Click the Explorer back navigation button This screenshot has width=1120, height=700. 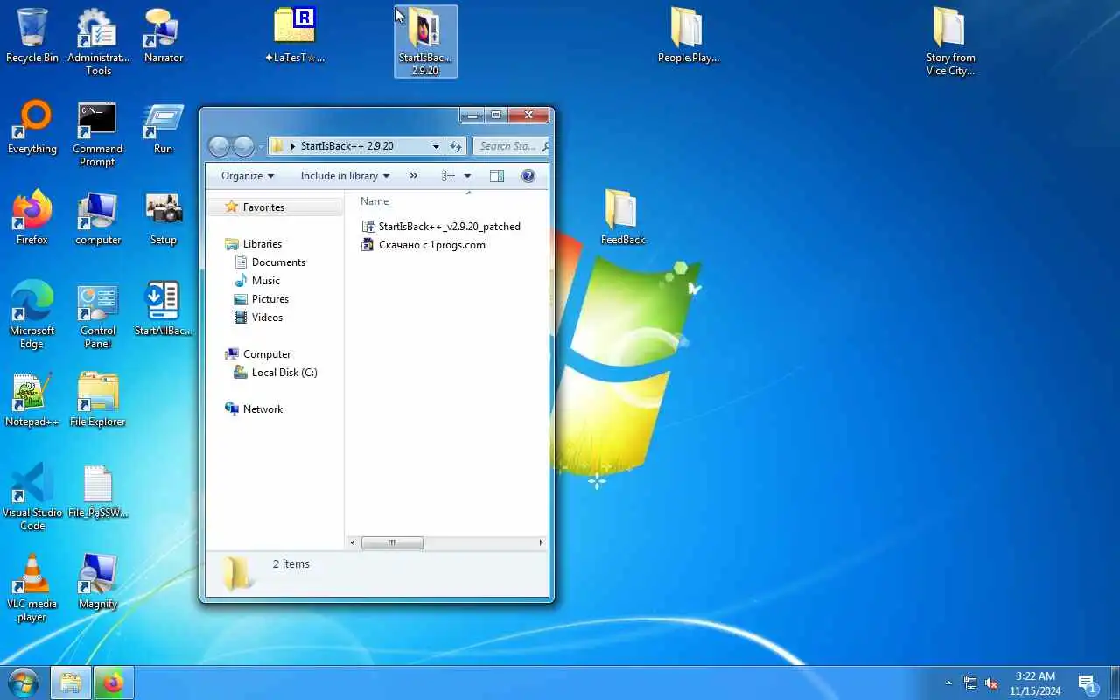[220, 146]
